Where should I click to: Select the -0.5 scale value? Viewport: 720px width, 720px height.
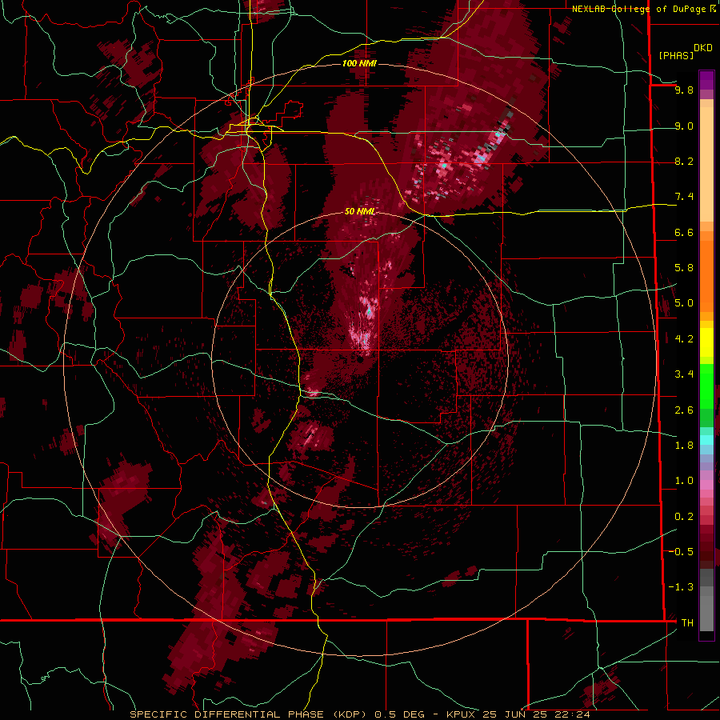(682, 552)
